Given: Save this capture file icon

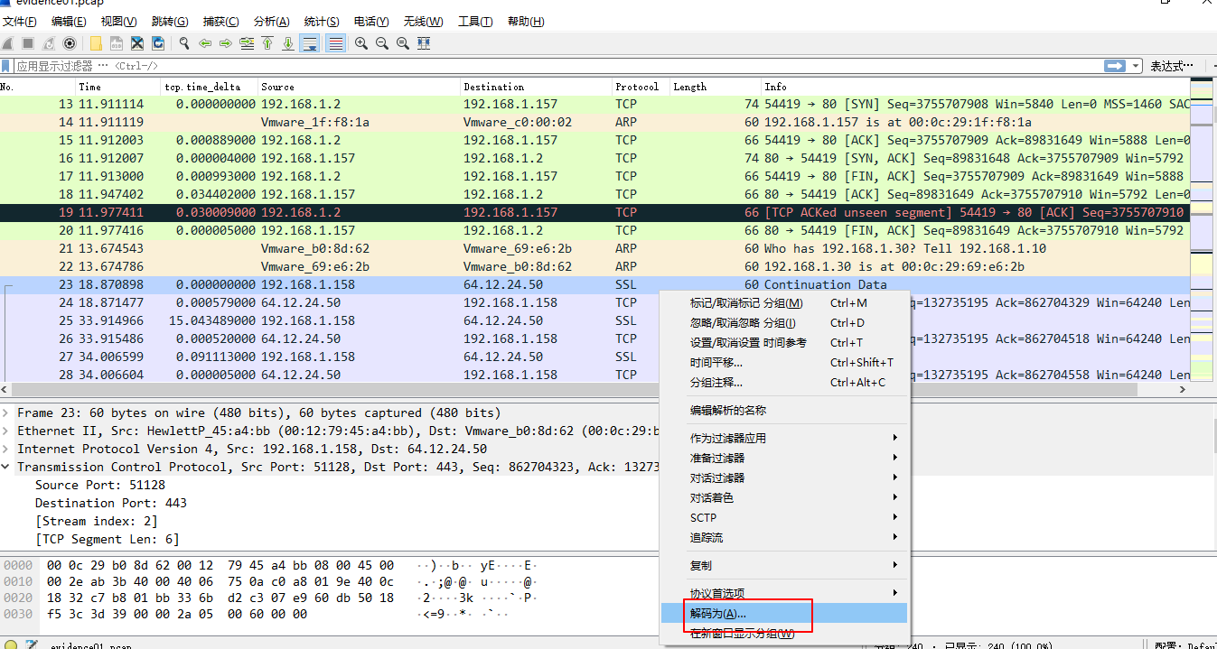Looking at the screenshot, I should 117,43.
